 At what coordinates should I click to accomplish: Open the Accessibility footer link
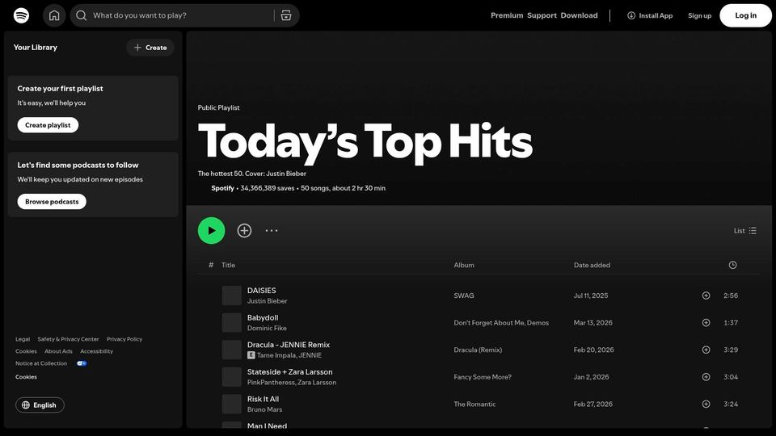click(x=96, y=351)
